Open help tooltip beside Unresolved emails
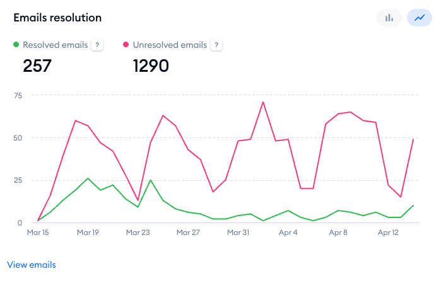 click(x=216, y=45)
